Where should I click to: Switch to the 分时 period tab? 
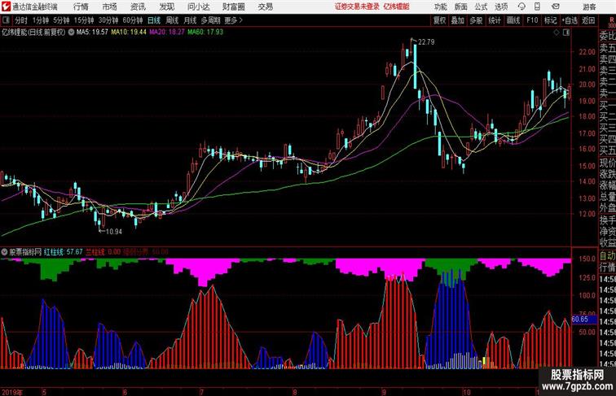(x=21, y=20)
